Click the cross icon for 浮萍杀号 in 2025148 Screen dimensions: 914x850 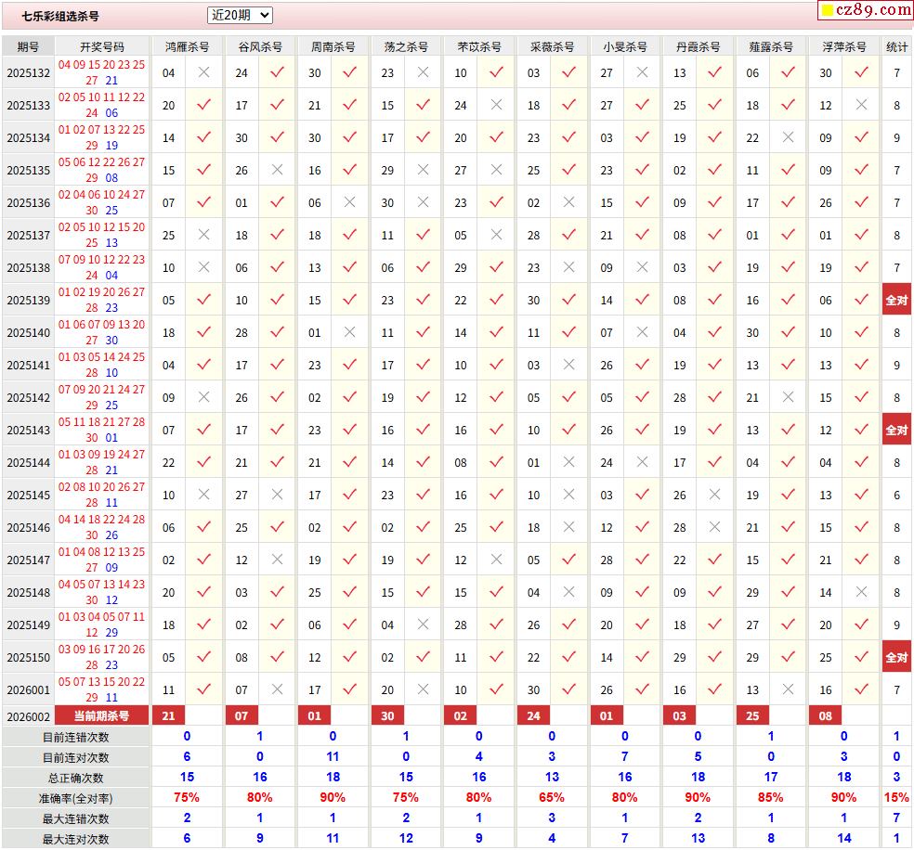[x=861, y=592]
